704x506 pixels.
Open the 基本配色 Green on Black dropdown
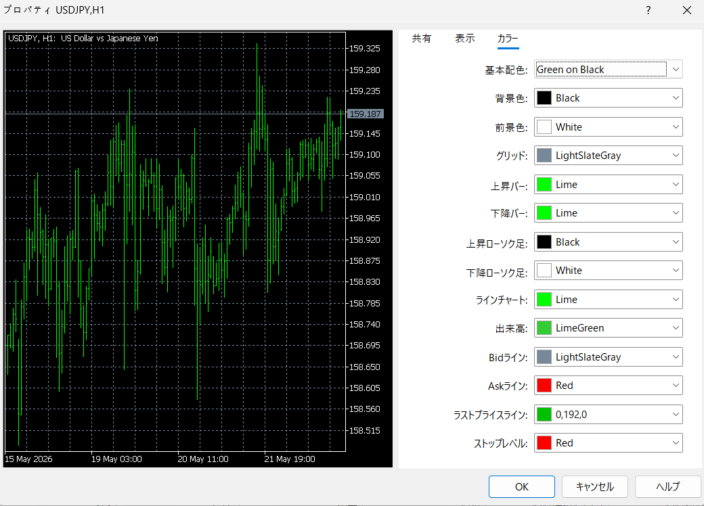click(x=609, y=70)
